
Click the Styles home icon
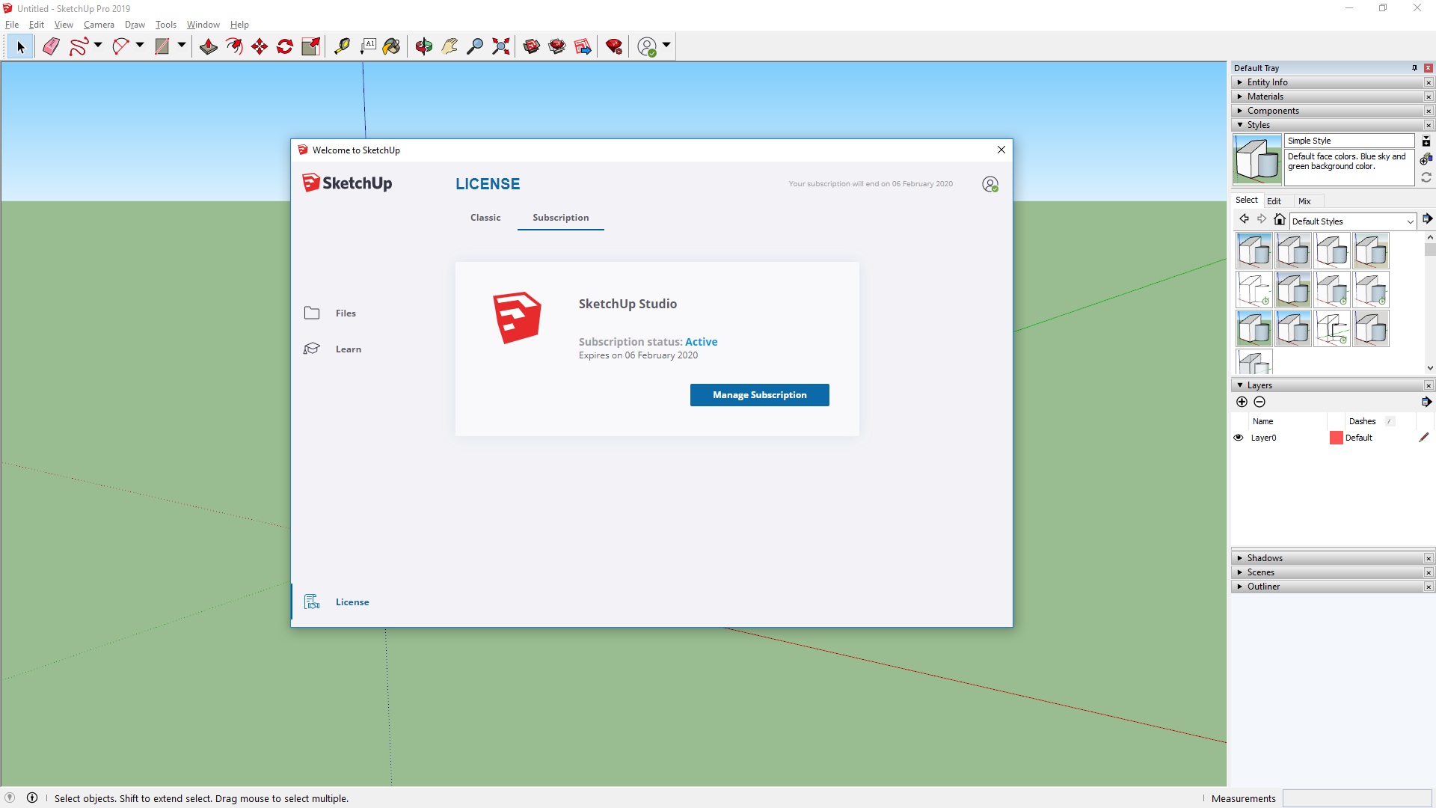point(1280,219)
